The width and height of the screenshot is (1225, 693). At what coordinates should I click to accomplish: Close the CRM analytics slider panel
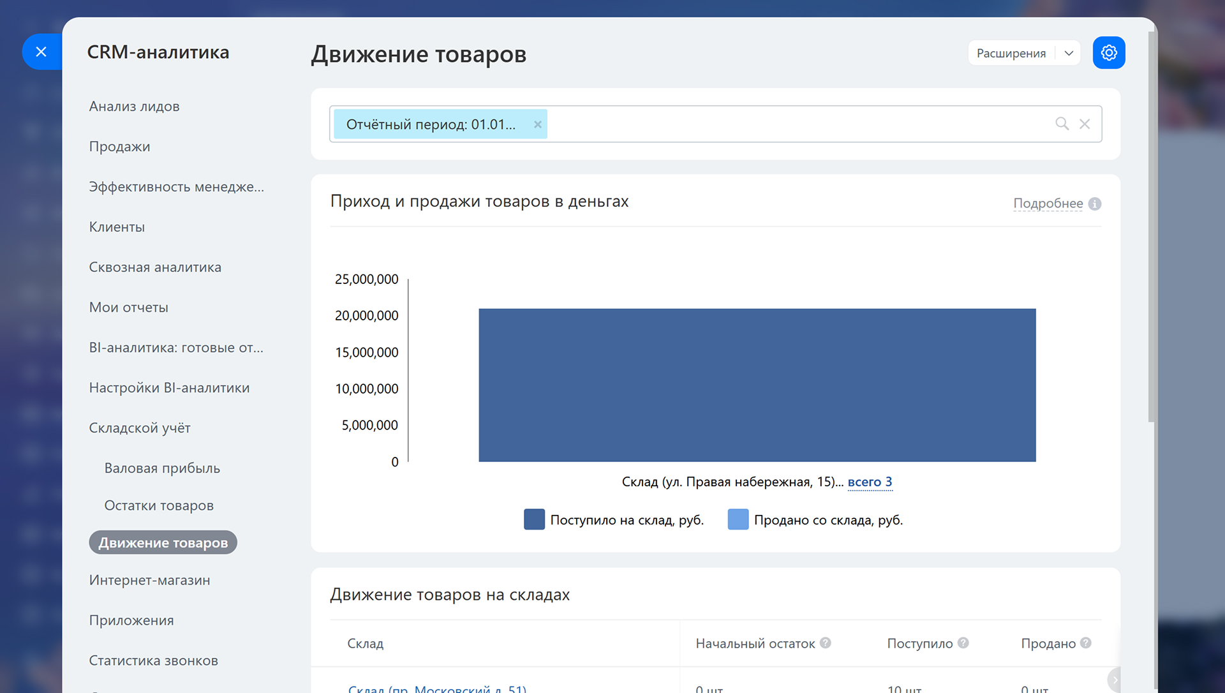(x=41, y=52)
